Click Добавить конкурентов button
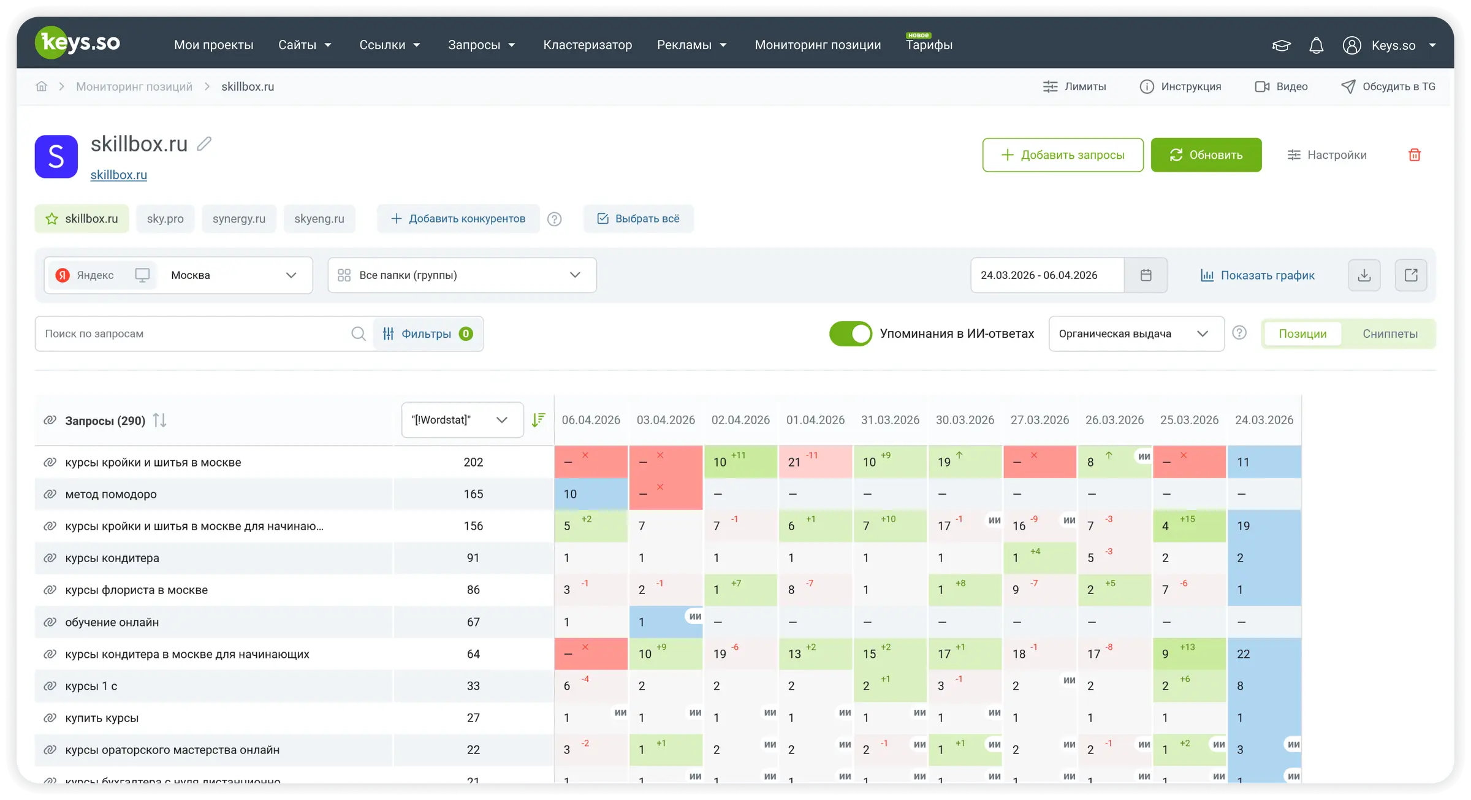 pyautogui.click(x=458, y=219)
